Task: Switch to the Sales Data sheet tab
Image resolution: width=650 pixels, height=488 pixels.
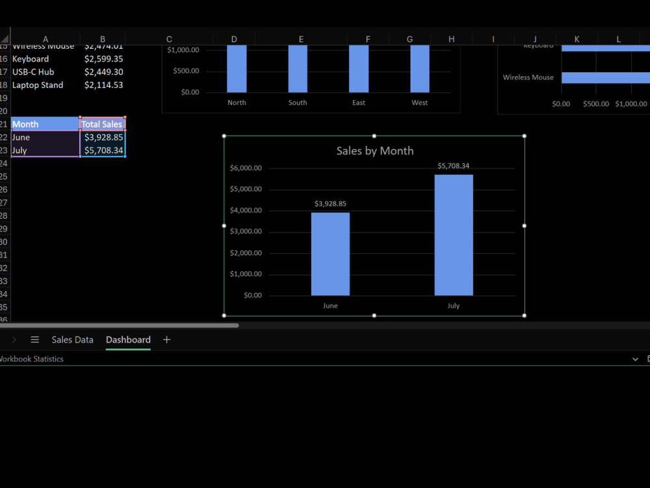Action: point(72,340)
